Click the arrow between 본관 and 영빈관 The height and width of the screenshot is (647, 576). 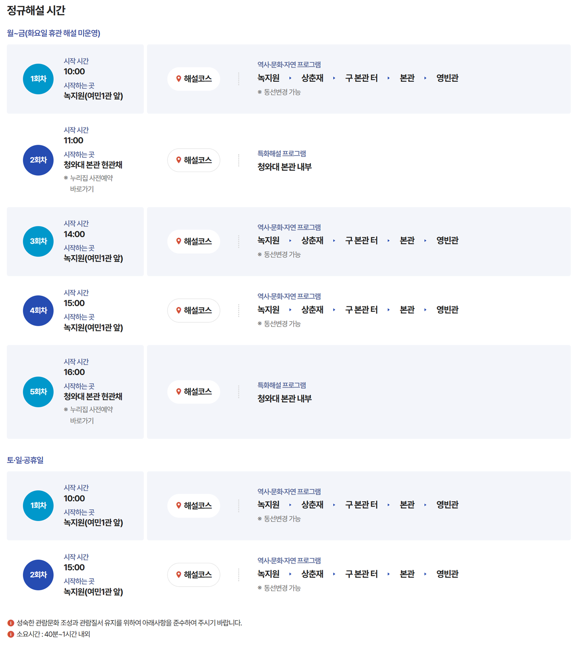click(426, 79)
